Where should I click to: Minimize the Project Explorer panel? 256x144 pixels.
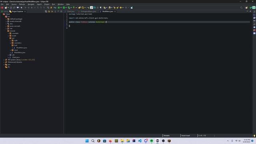(58, 12)
